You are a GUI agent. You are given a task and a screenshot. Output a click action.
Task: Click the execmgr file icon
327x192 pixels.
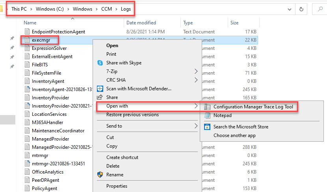point(27,40)
